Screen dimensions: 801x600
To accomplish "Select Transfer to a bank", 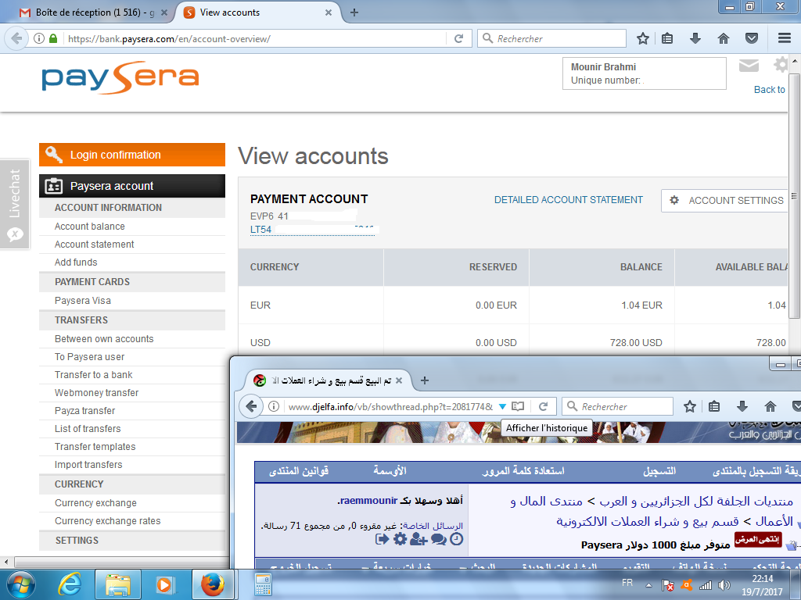I will point(94,374).
